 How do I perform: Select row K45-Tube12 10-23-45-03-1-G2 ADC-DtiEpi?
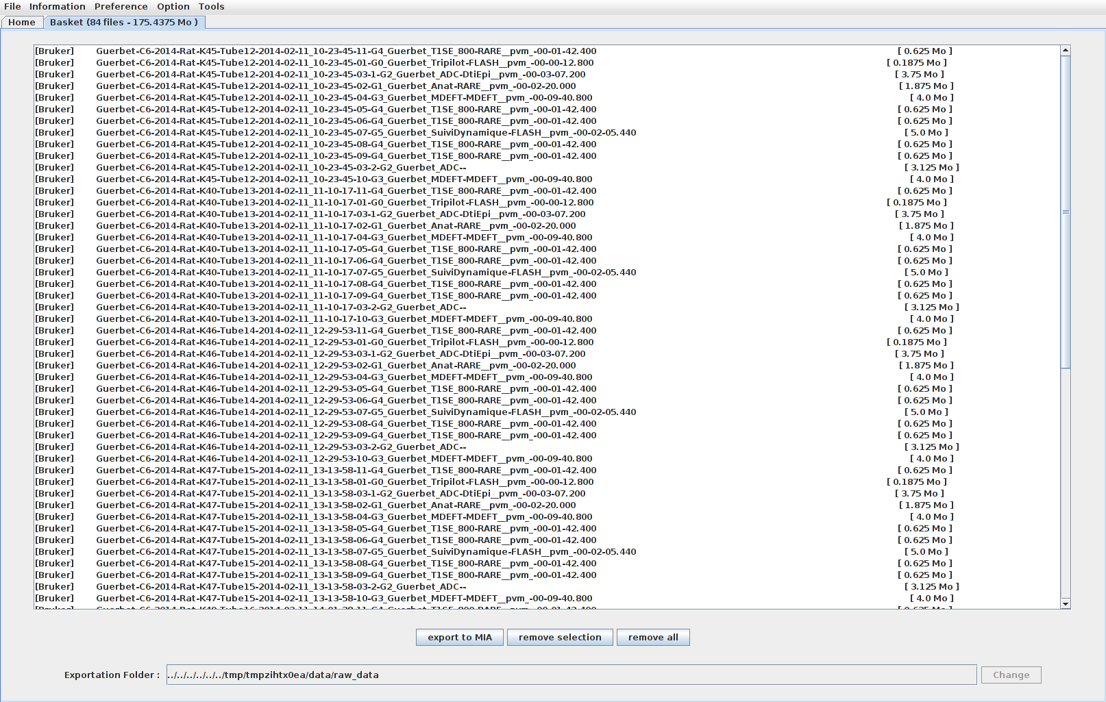pyautogui.click(x=547, y=74)
